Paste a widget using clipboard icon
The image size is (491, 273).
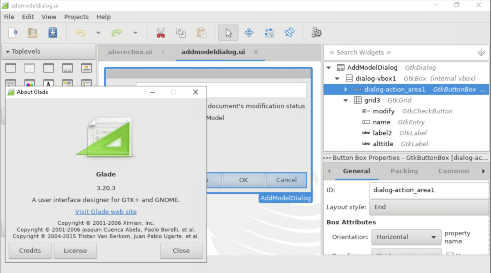coord(201,33)
